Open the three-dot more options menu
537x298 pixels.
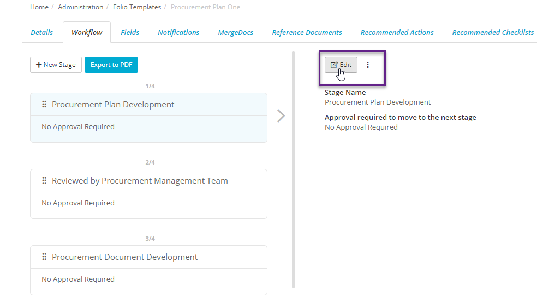coord(368,65)
